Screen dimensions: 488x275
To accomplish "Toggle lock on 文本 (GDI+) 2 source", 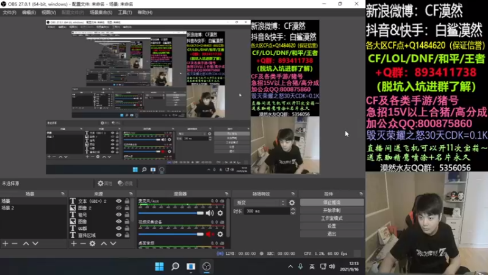I will tap(127, 201).
